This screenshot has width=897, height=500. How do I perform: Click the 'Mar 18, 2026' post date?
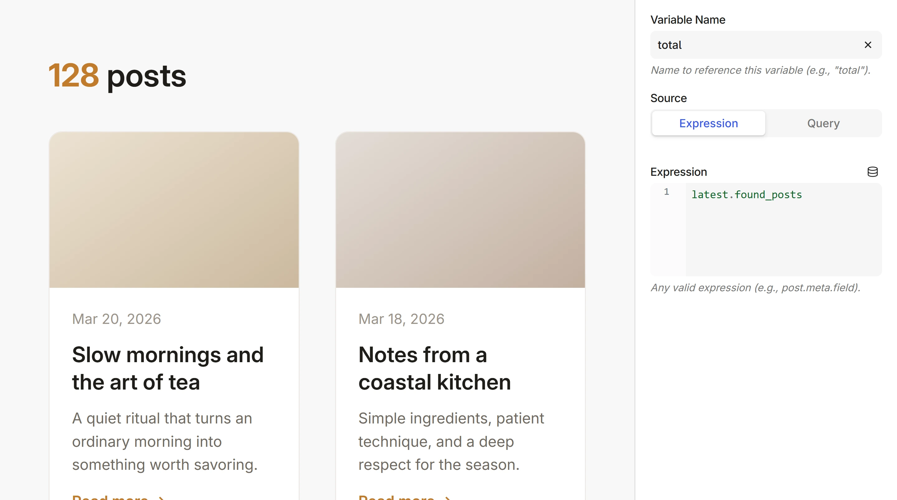[x=401, y=319]
